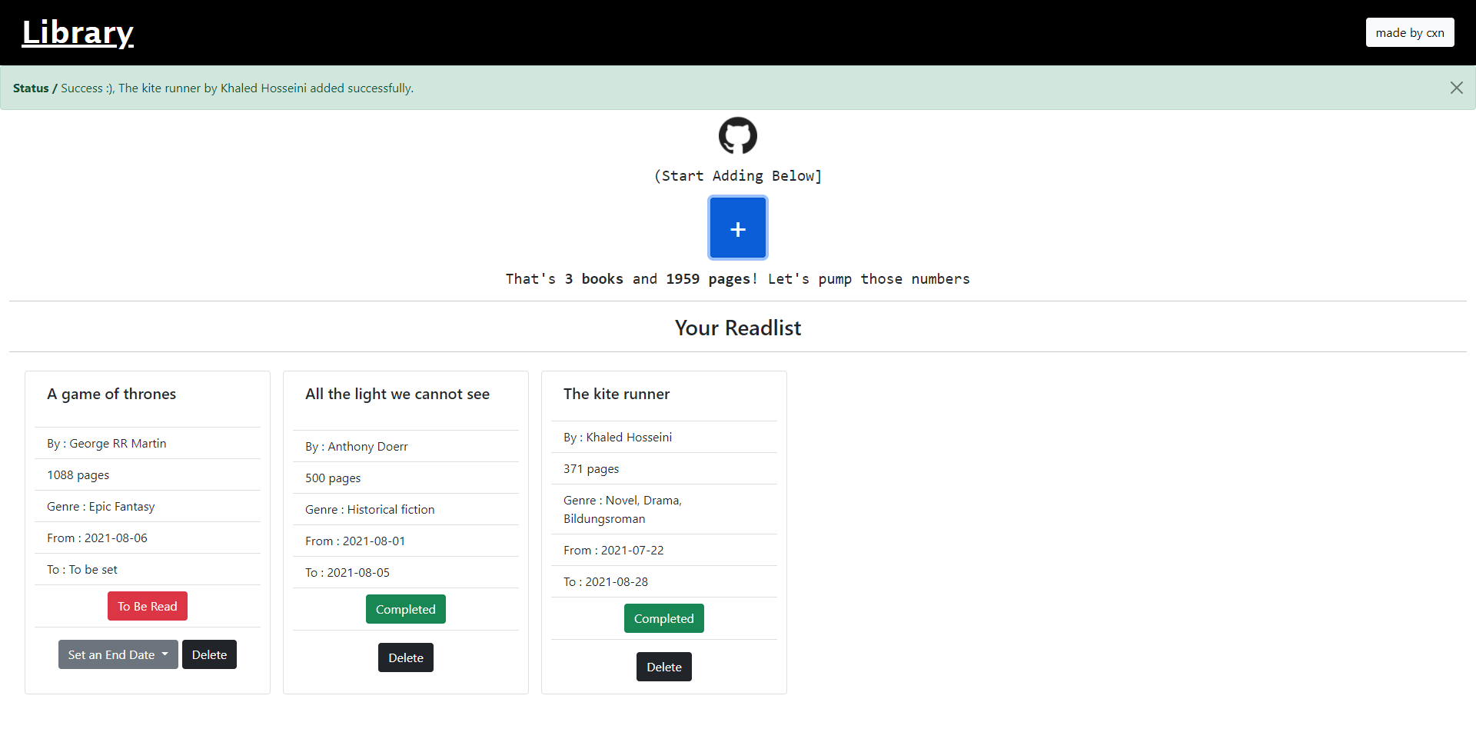Image resolution: width=1476 pixels, height=739 pixels.
Task: Click Genre : Epic Fantasy row
Action: pyautogui.click(x=148, y=506)
